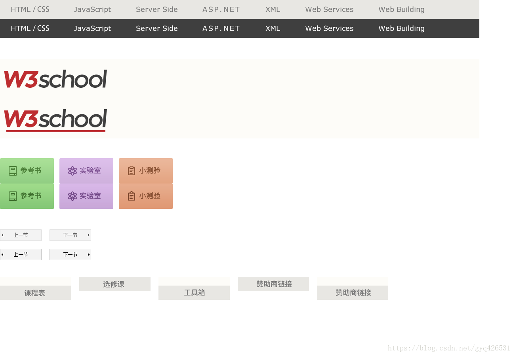The image size is (515, 356).
Task: Select Web Building in the light gray bar
Action: tap(401, 9)
